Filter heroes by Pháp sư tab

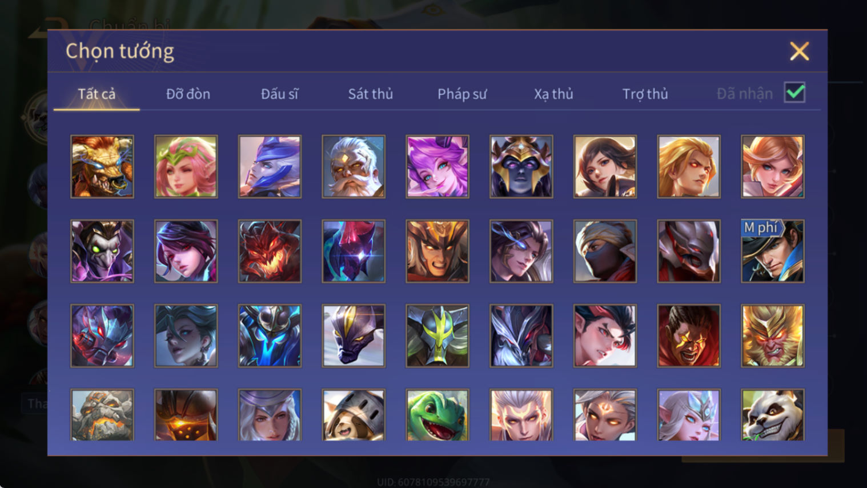[x=462, y=94]
